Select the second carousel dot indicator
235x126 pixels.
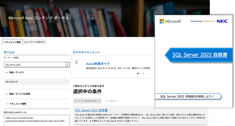click(143, 73)
